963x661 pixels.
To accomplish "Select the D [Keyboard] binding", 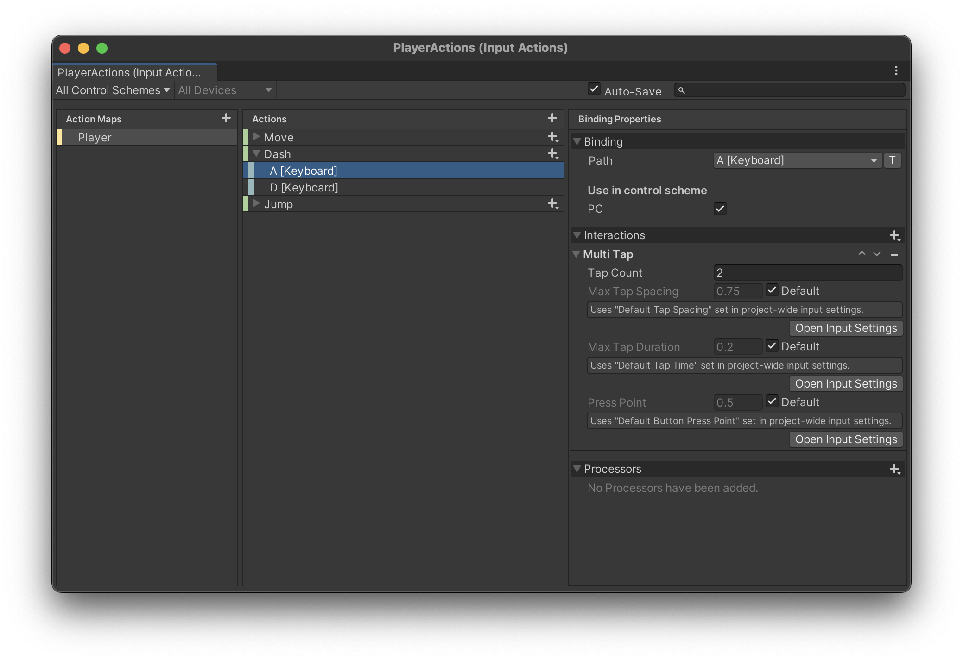I will click(x=304, y=188).
